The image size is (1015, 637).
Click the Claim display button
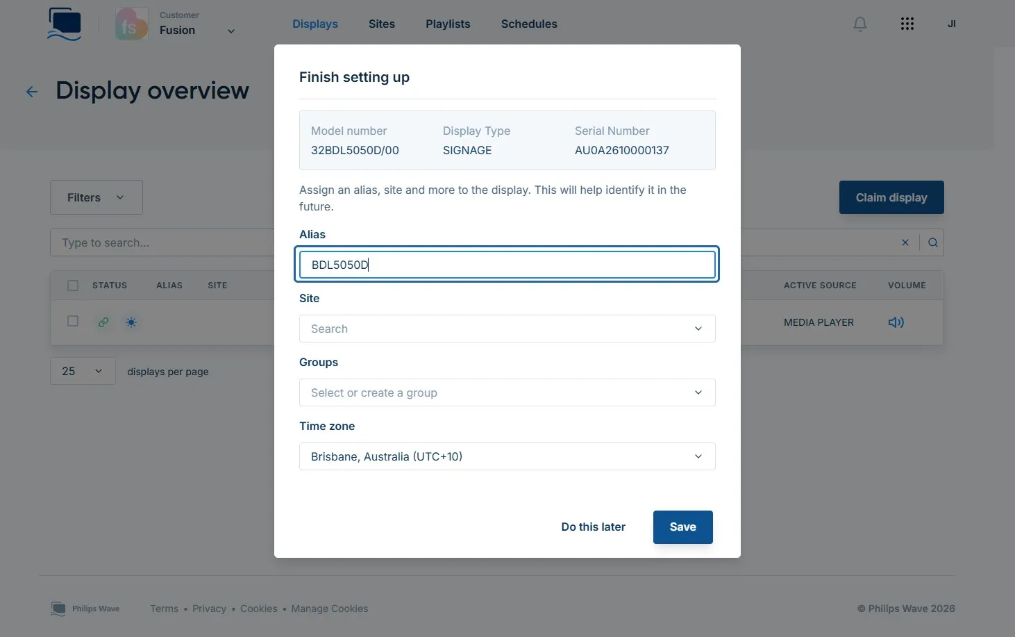coord(891,197)
